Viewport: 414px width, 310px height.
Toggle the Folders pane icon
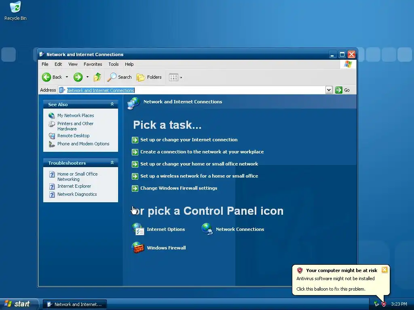coord(141,77)
